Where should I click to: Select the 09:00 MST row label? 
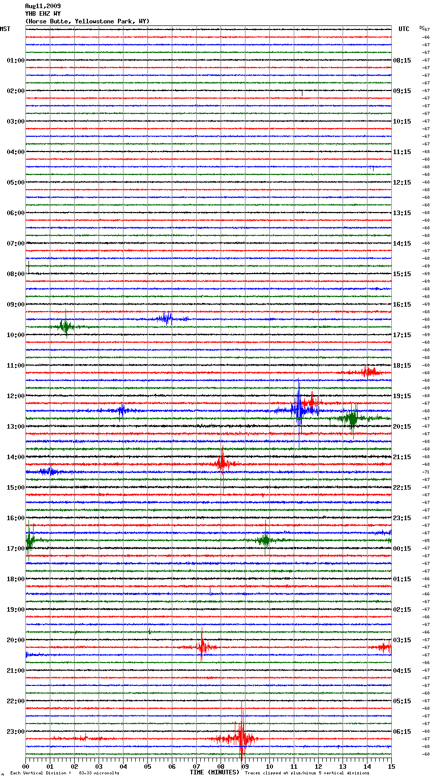point(16,305)
